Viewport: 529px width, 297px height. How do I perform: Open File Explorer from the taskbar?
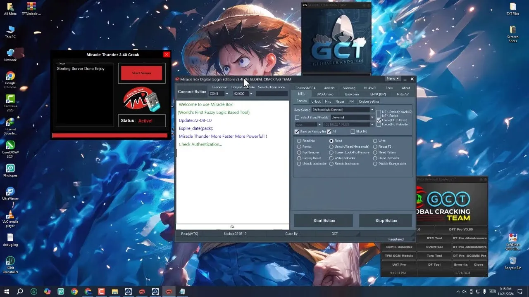(x=115, y=291)
